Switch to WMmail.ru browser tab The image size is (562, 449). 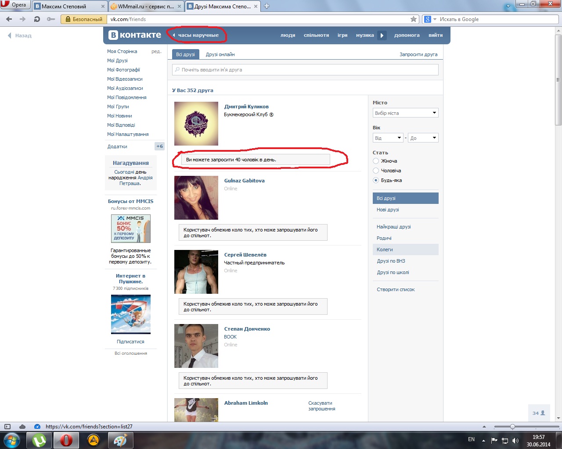146,6
